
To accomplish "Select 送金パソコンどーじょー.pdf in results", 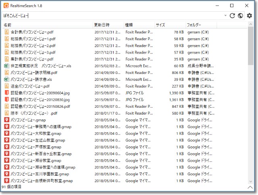I will coord(30,86).
